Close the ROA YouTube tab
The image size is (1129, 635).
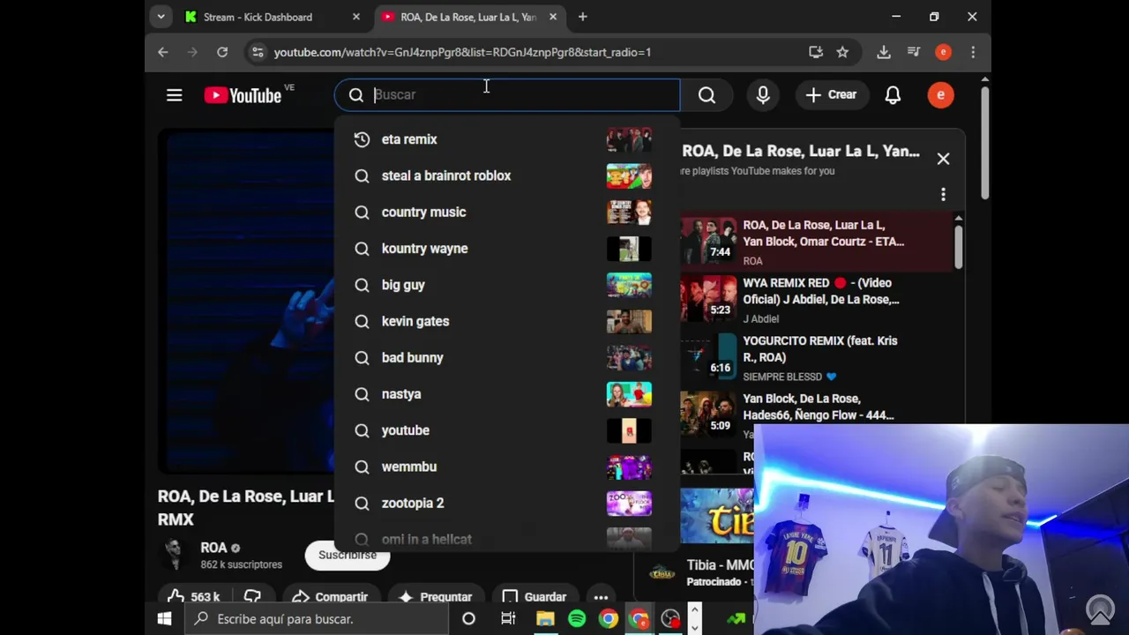[553, 17]
